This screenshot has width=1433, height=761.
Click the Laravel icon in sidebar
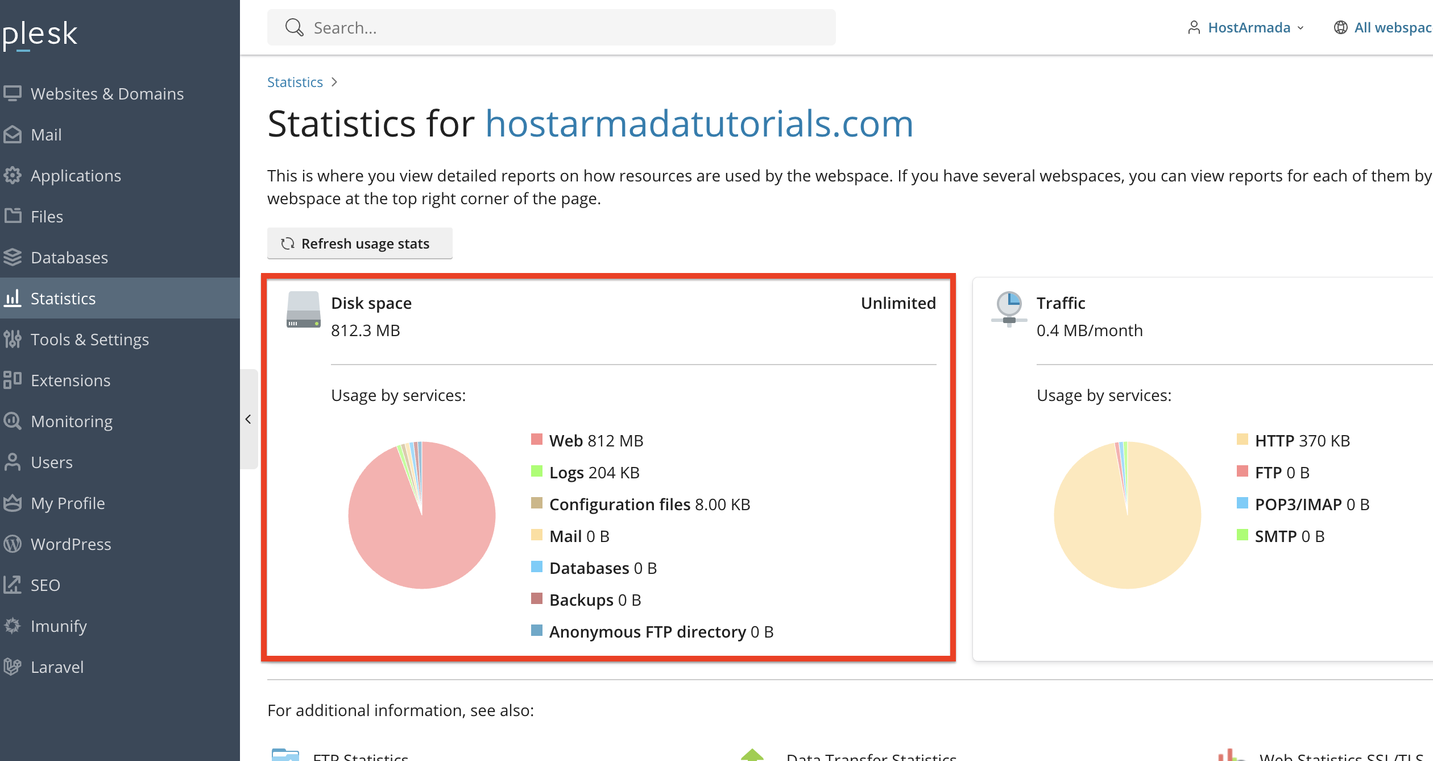pyautogui.click(x=13, y=667)
